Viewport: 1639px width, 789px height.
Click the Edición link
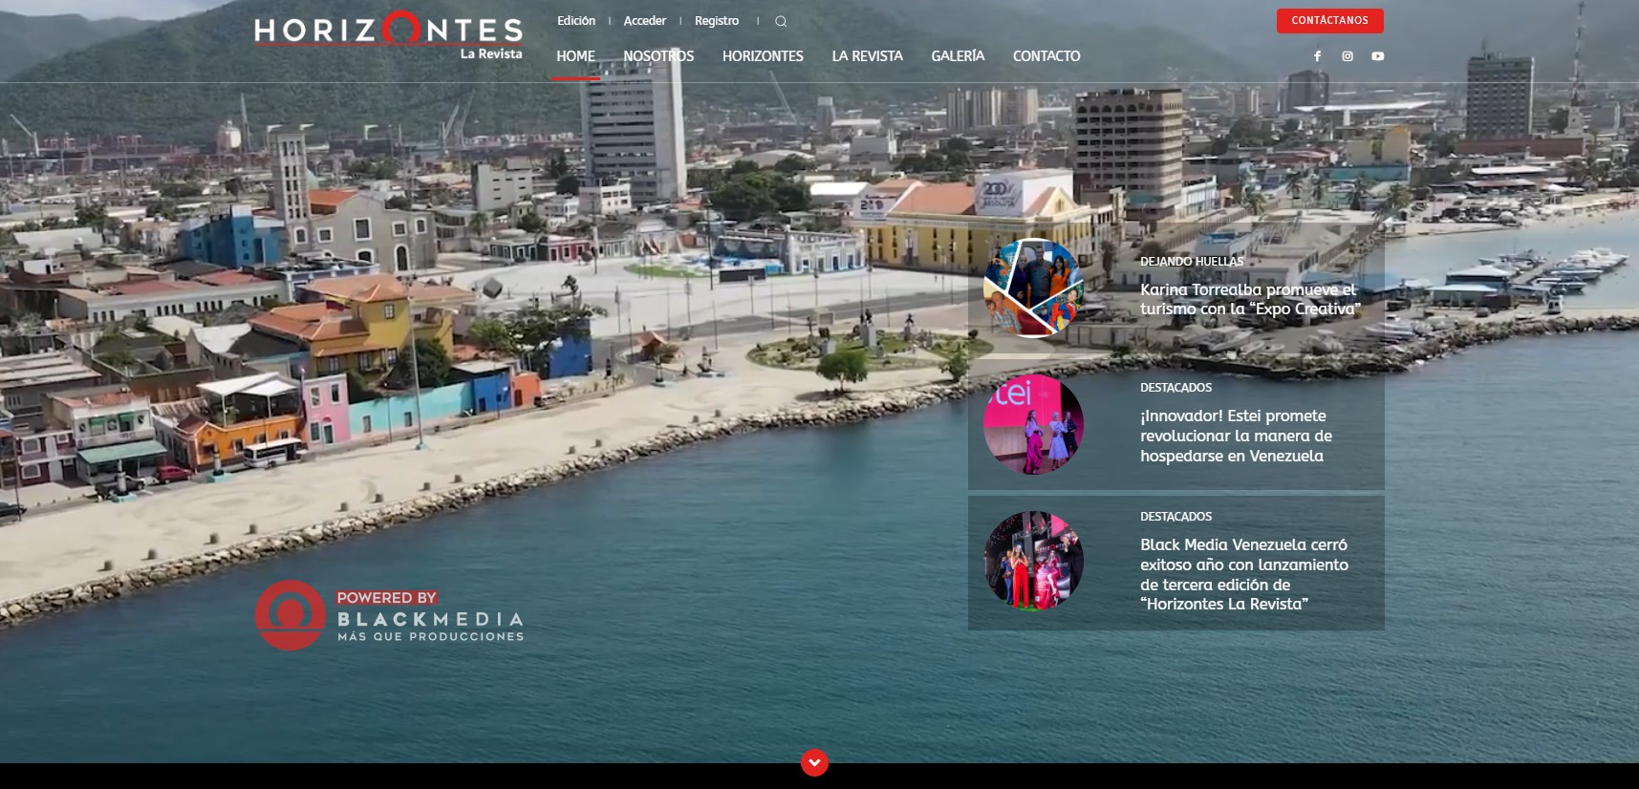(x=576, y=21)
